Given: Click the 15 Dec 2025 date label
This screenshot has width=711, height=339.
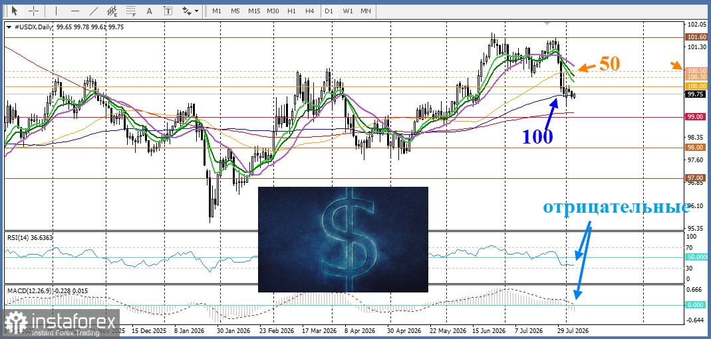Looking at the screenshot, I should [148, 330].
